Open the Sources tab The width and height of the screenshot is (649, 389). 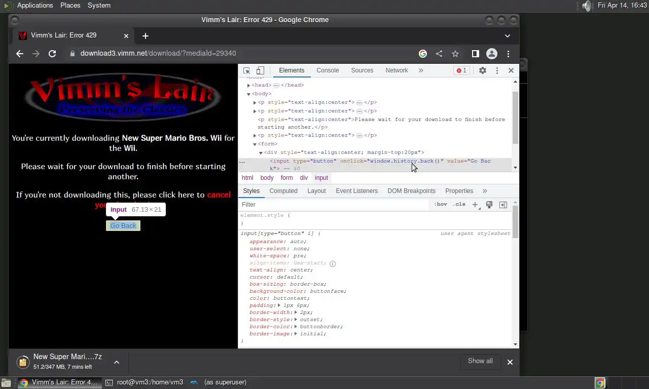click(362, 70)
